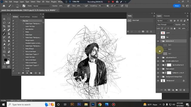Click the foreground color swatch
Viewport: 191px width, 107px height.
(5, 60)
